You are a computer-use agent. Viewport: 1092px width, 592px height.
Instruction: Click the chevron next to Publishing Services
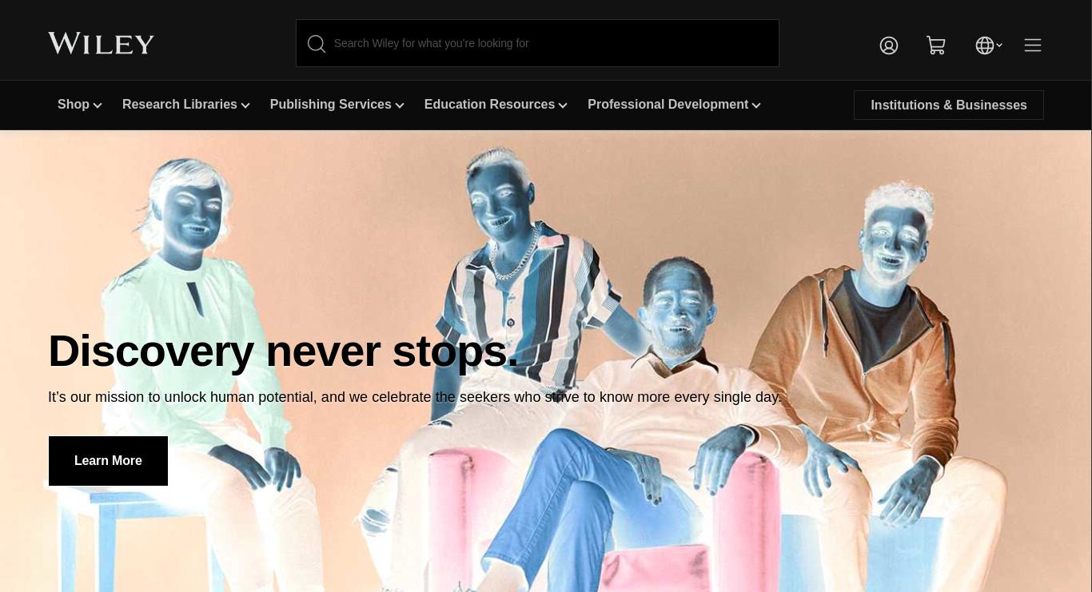coord(400,105)
